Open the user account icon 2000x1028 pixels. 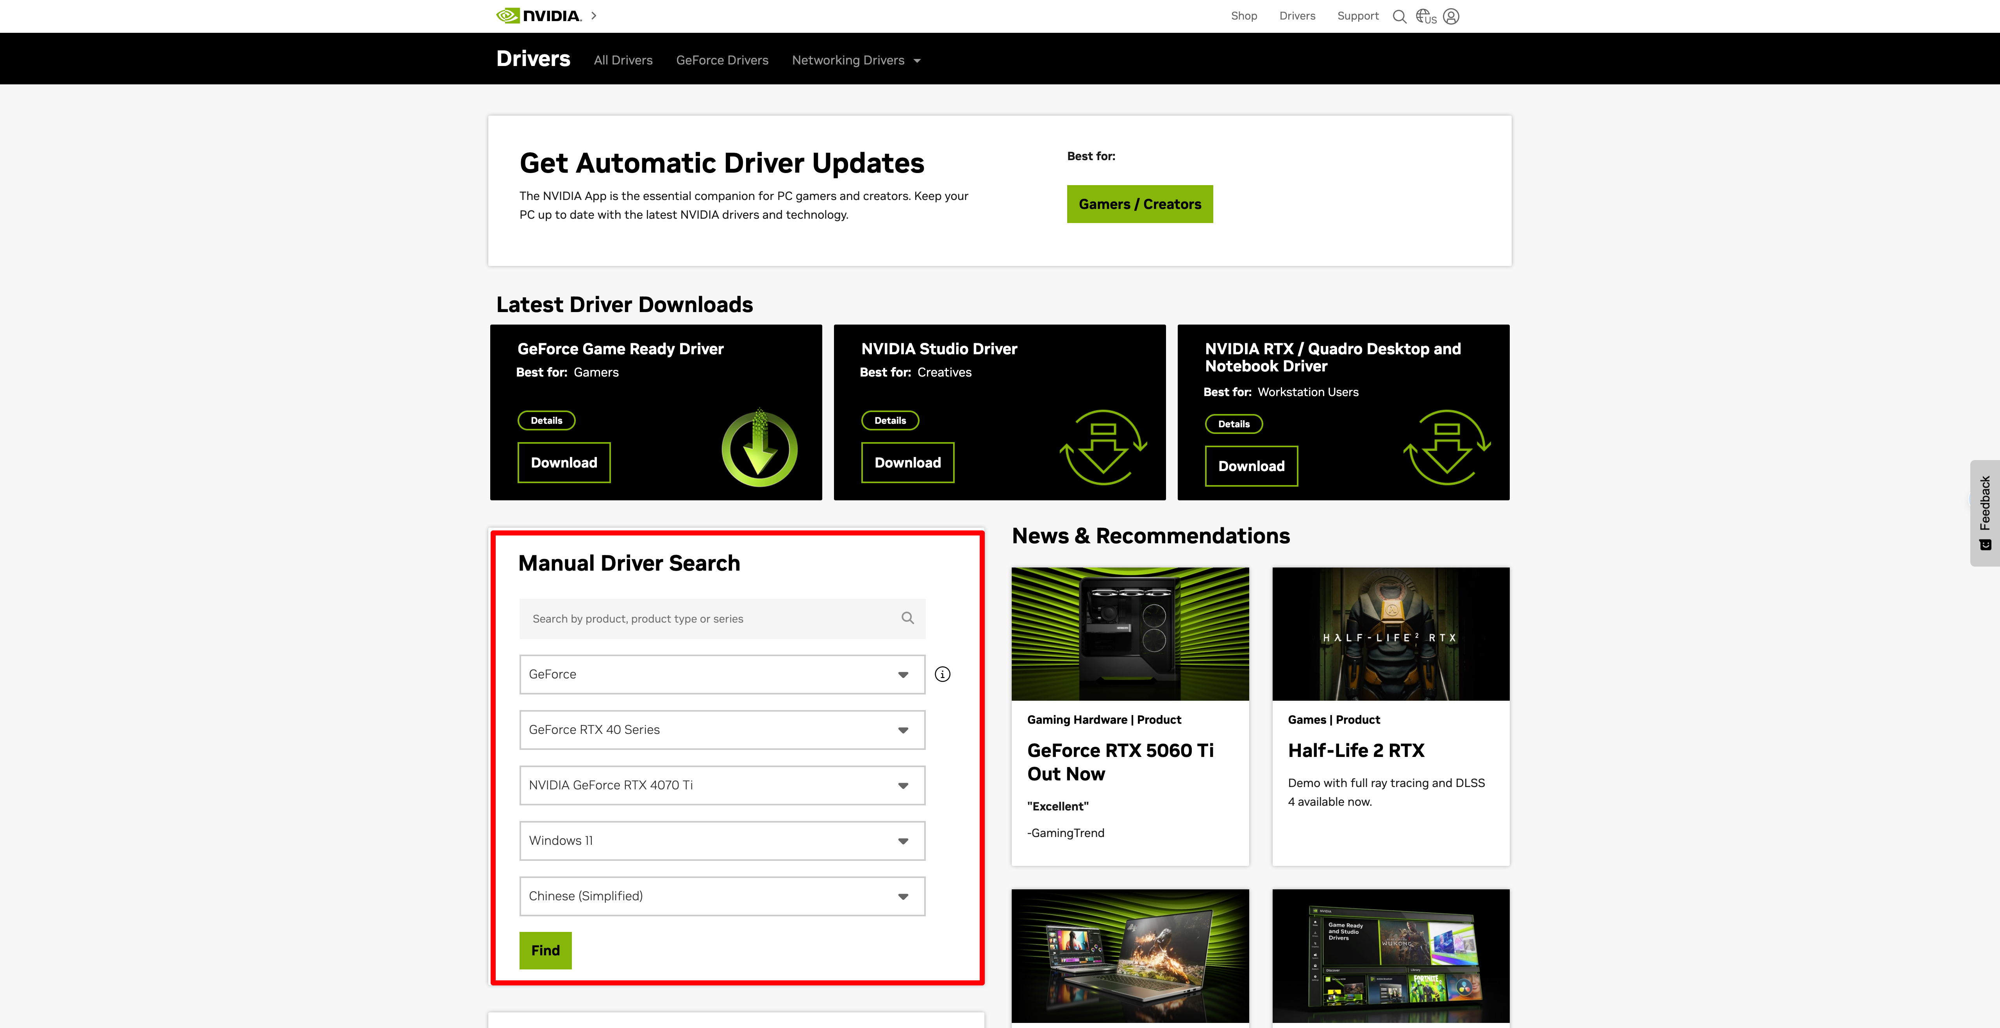1451,16
